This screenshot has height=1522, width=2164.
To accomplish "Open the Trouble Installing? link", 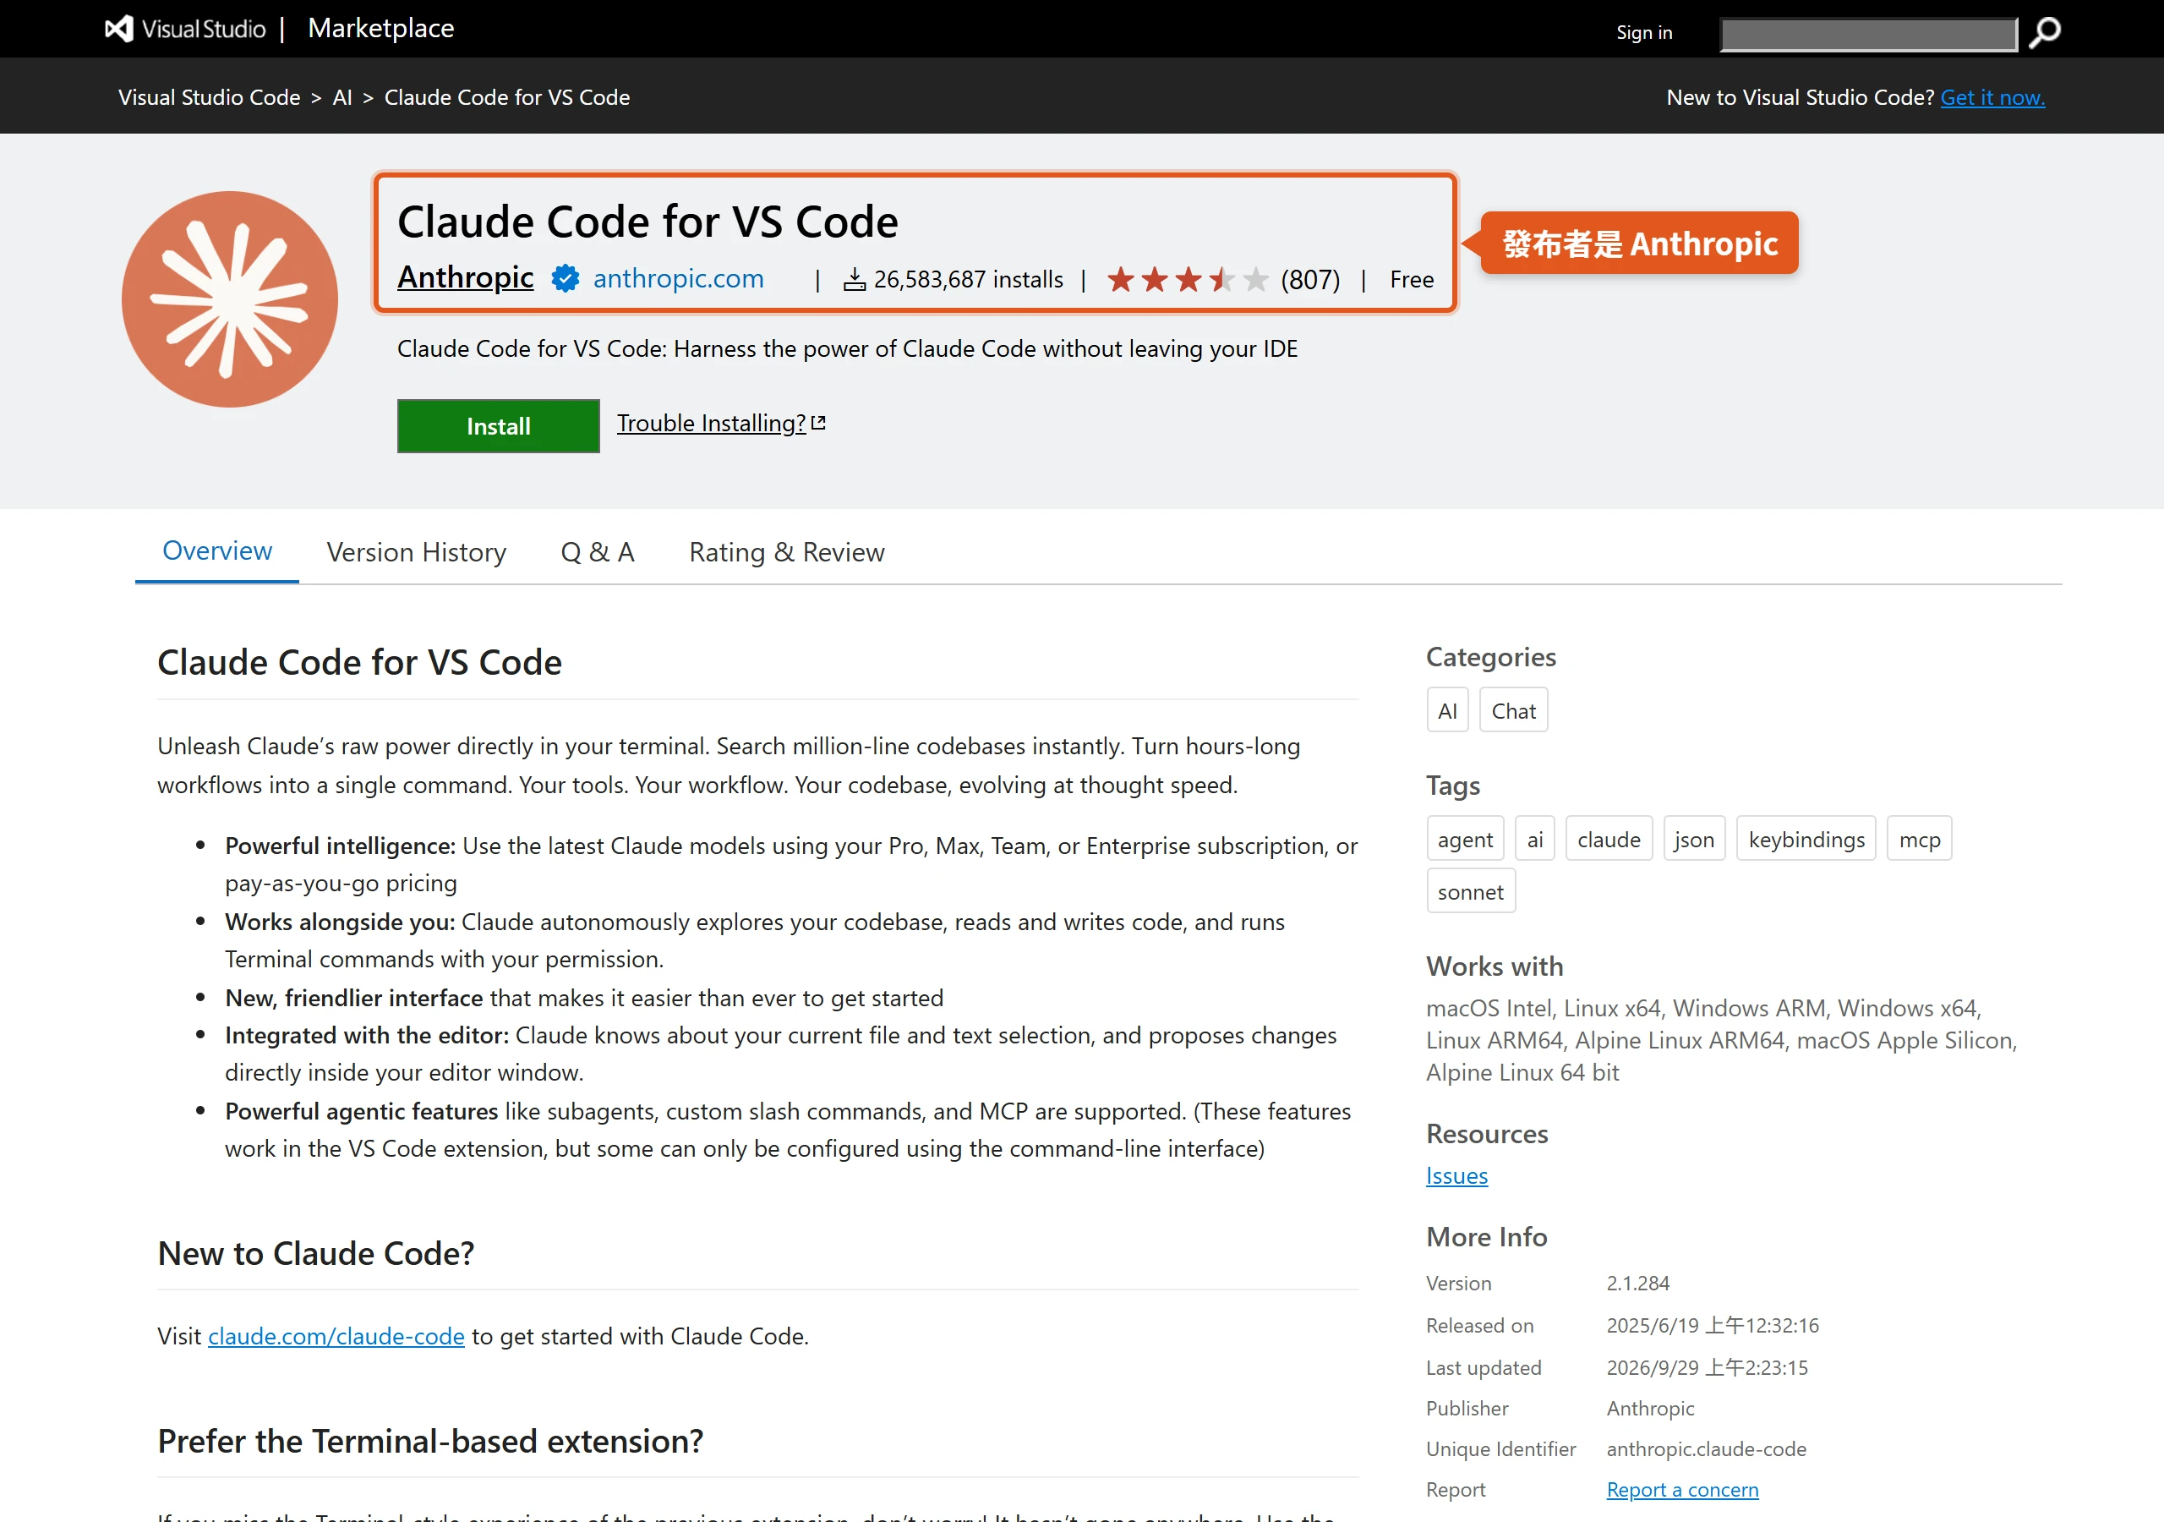I will (x=721, y=423).
